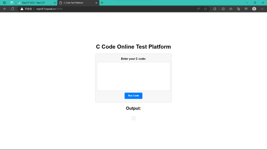
Task: Open the favorites list icon
Action: (231, 9)
